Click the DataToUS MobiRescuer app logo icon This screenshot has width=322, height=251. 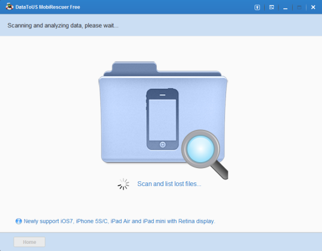click(x=10, y=7)
